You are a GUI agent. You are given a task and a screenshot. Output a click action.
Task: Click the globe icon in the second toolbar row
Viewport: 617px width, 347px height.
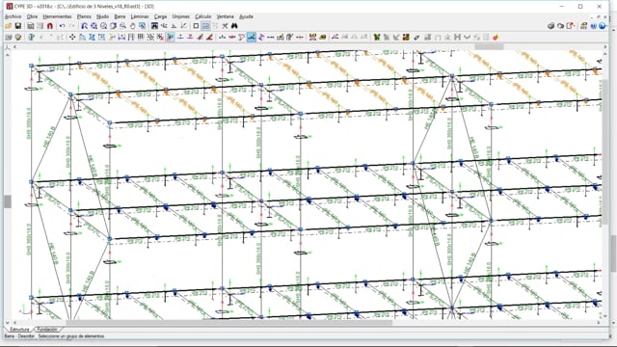click(x=18, y=37)
